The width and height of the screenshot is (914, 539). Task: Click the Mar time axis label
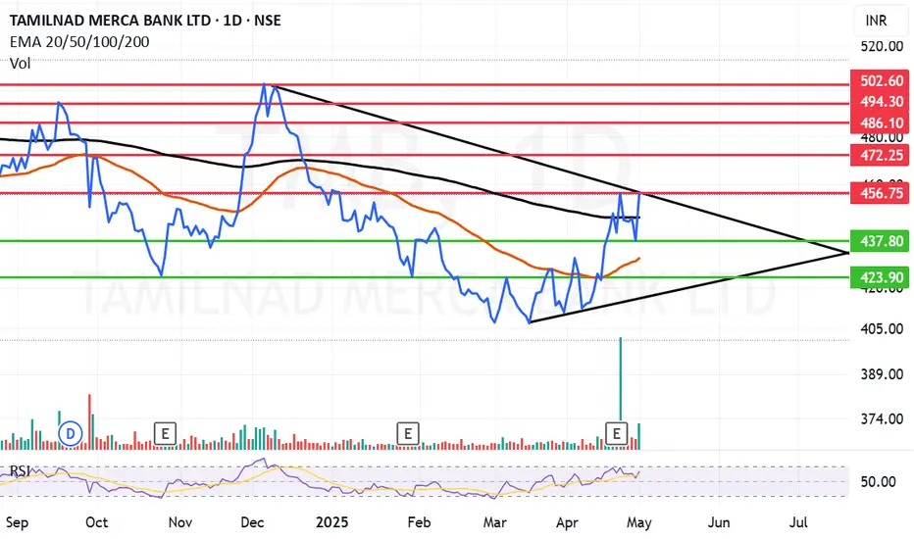point(494,522)
